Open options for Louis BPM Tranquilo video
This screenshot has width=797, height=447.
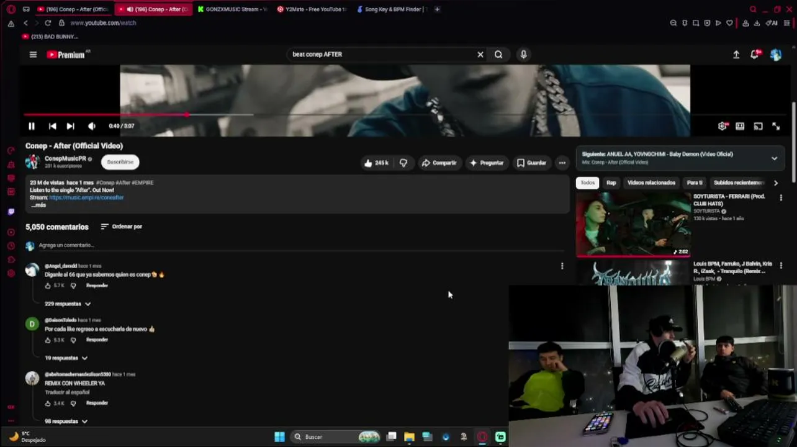(781, 264)
